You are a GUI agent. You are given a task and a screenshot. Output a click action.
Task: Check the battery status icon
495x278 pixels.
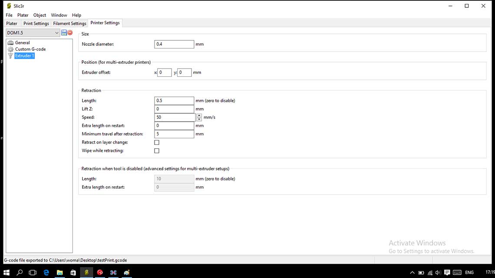pos(421,273)
